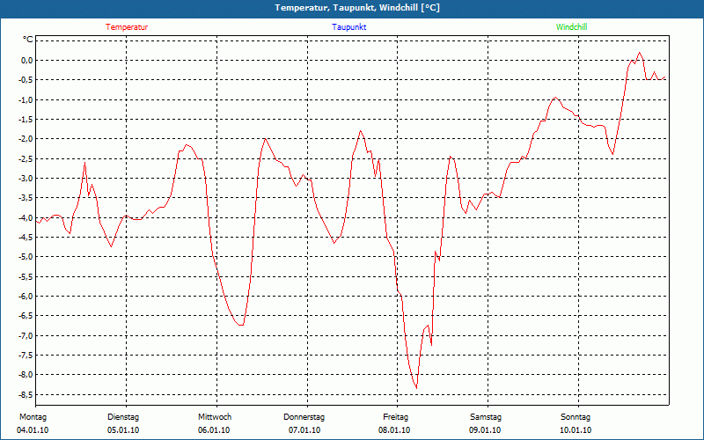
Task: Click the -4,0 y-axis value
Action: coord(26,217)
